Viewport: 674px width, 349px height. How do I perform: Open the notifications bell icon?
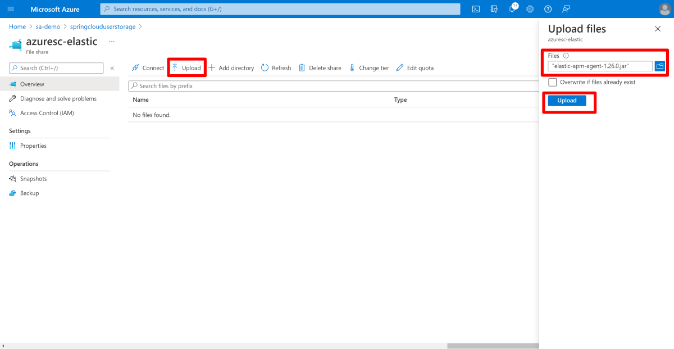512,9
